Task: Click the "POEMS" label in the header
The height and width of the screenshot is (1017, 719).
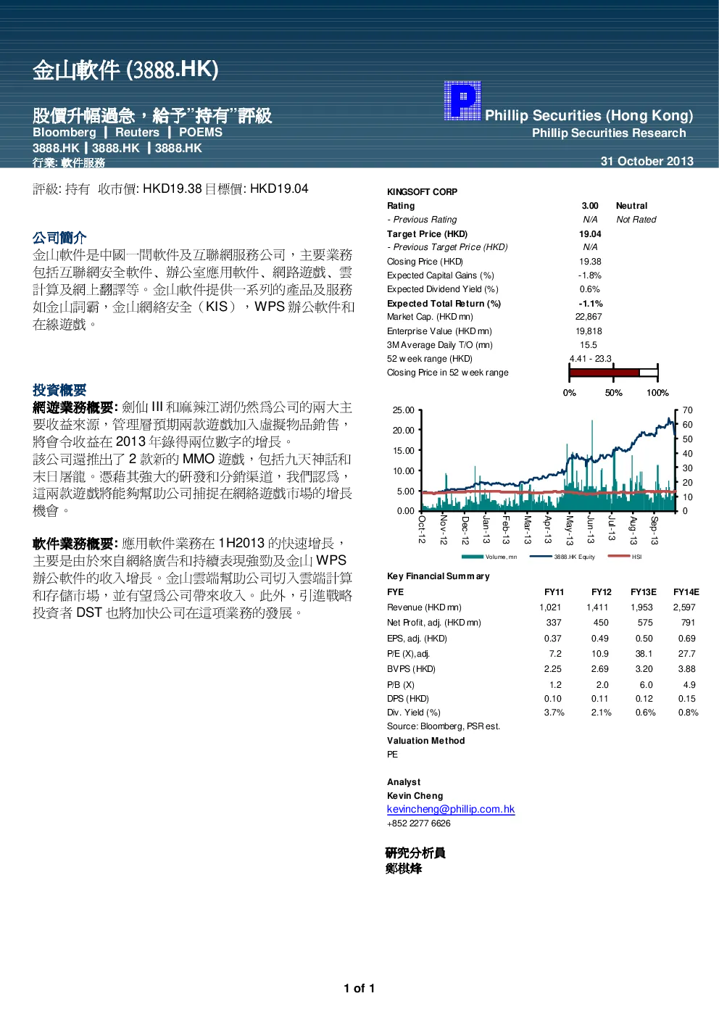Action: pyautogui.click(x=201, y=132)
